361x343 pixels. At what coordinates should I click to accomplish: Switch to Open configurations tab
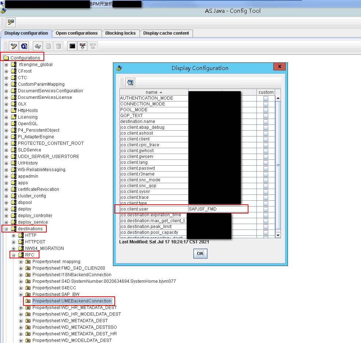click(x=77, y=33)
